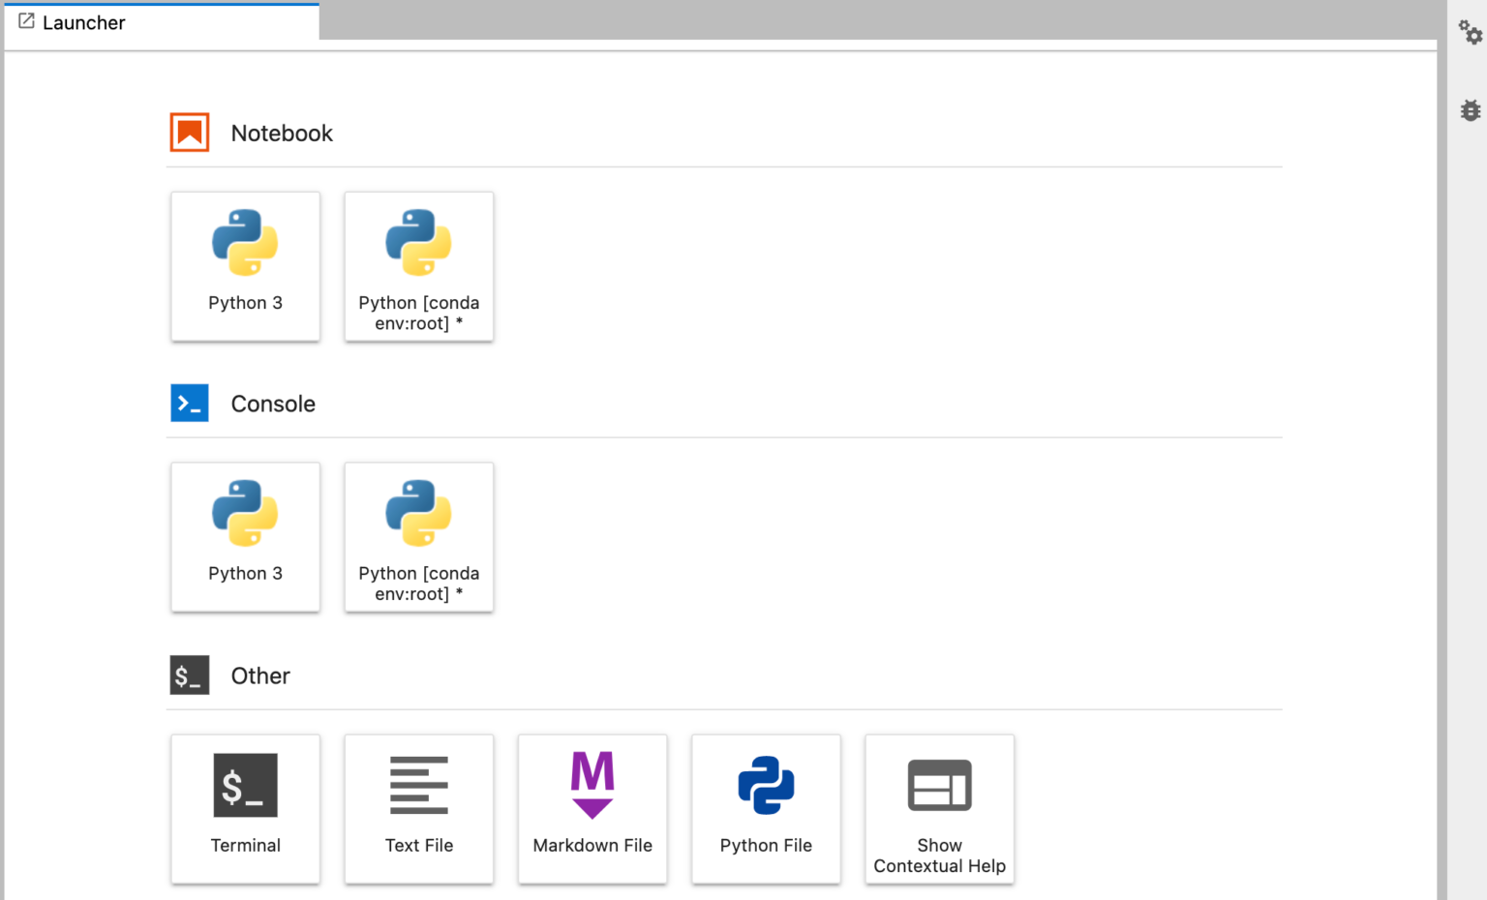Create a new Text File
Viewport: 1487px width, 900px height.
coord(418,809)
